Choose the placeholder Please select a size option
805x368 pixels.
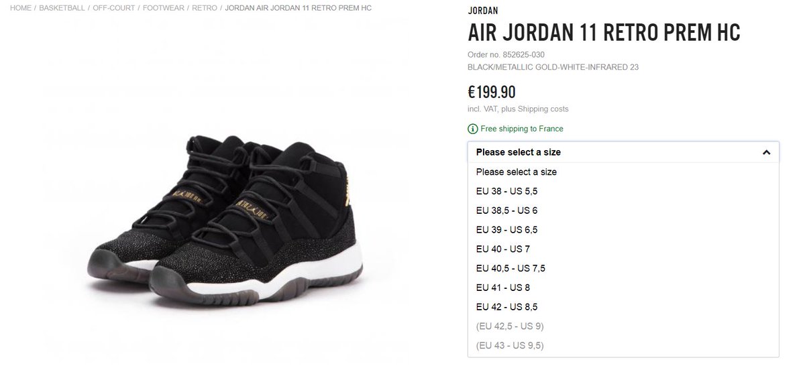623,172
